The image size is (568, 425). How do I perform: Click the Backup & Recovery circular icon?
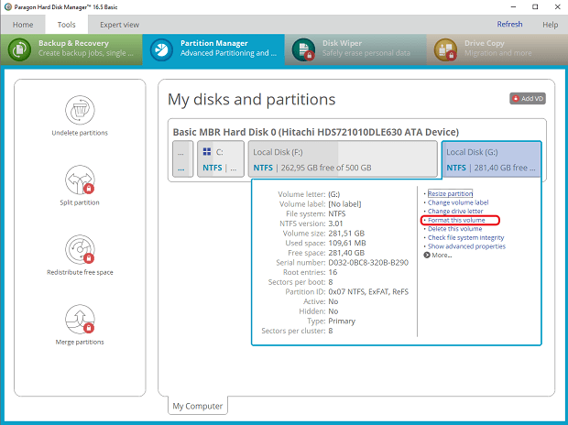coord(19,49)
